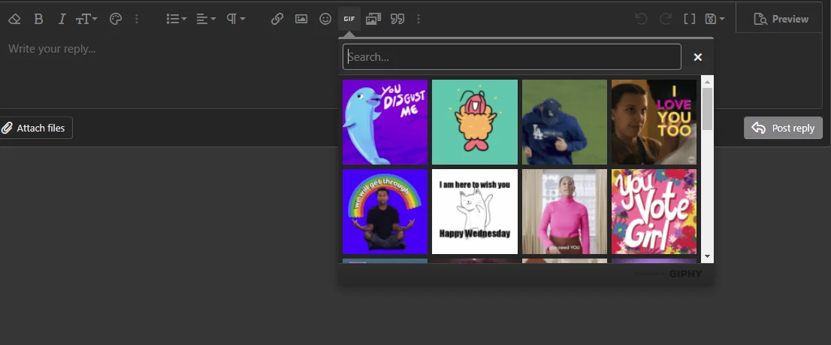Insert a quote block
The height and width of the screenshot is (345, 831).
[x=397, y=19]
